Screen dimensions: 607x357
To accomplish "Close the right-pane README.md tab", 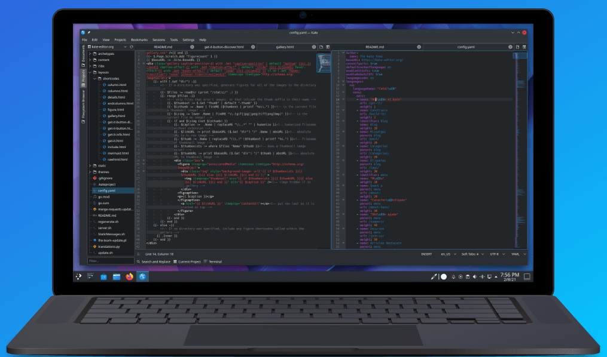I will click(419, 47).
